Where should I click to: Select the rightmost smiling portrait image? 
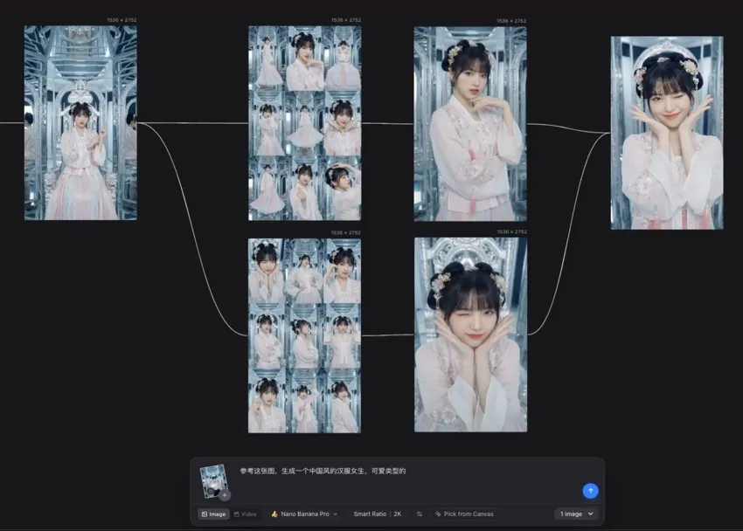click(666, 133)
